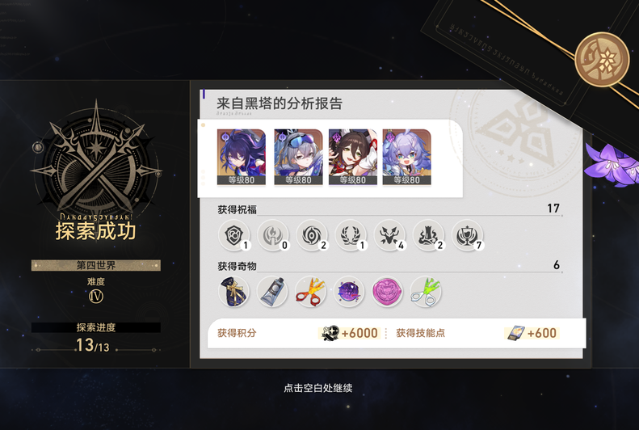Click 点击空白处继续 to continue
The width and height of the screenshot is (639, 430).
pos(317,388)
